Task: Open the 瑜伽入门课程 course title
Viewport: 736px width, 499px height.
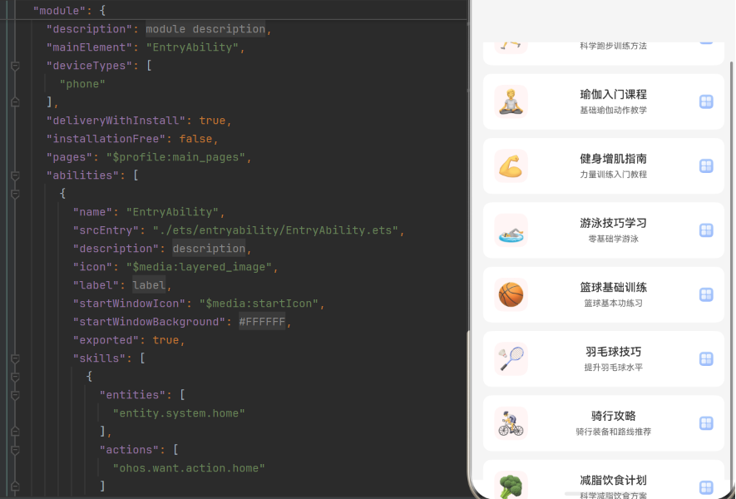Action: click(x=613, y=94)
